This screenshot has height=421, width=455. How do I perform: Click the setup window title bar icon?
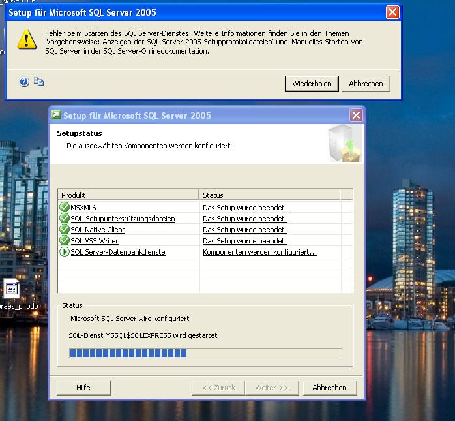(x=55, y=115)
